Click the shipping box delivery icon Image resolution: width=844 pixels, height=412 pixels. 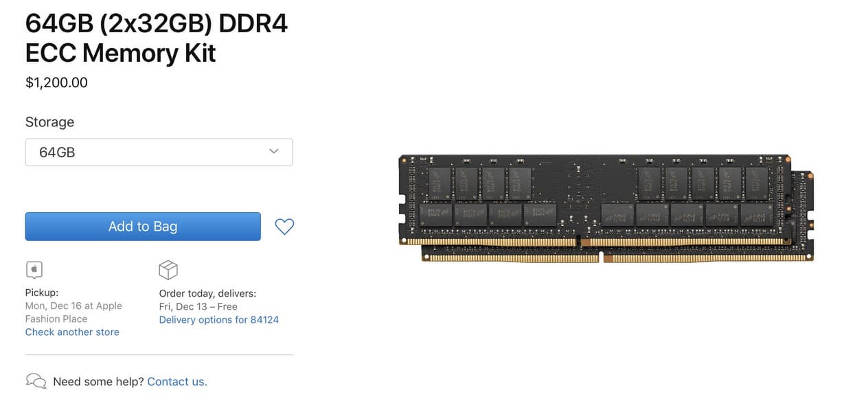168,270
